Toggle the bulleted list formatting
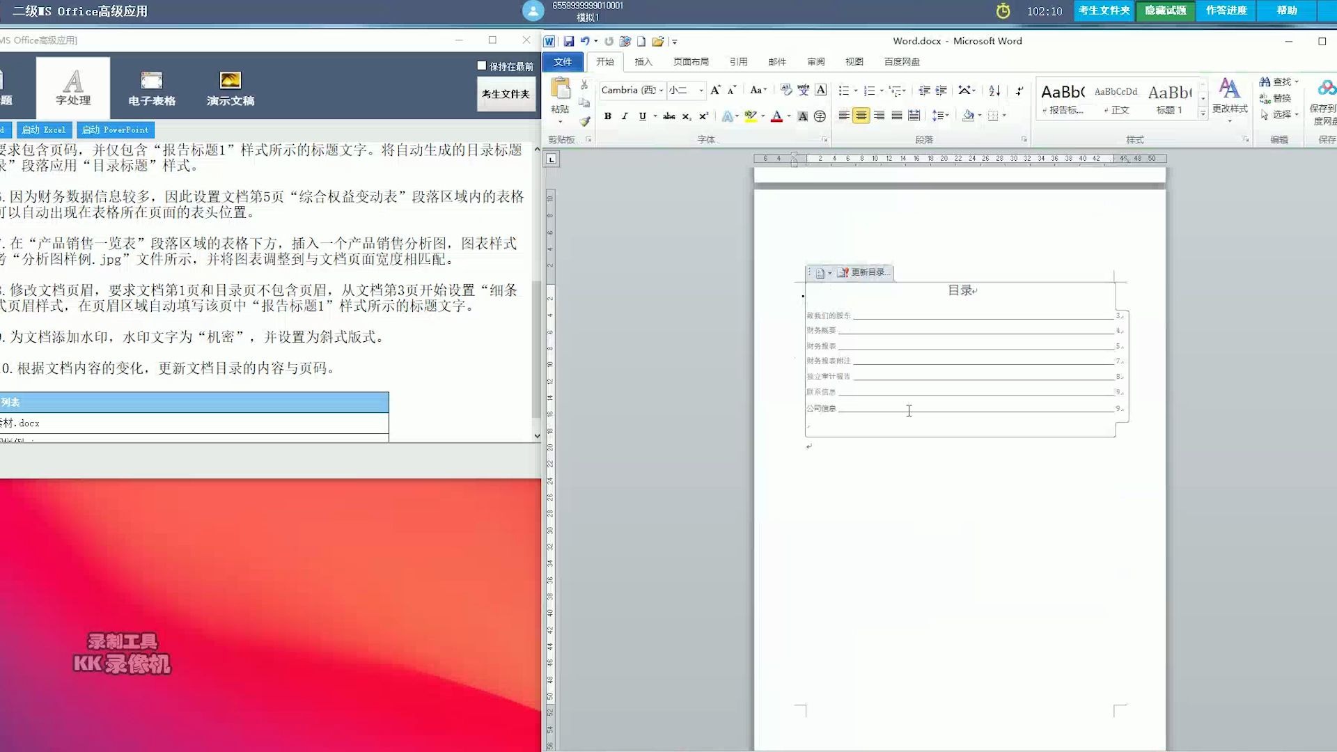This screenshot has width=1337, height=752. tap(843, 91)
